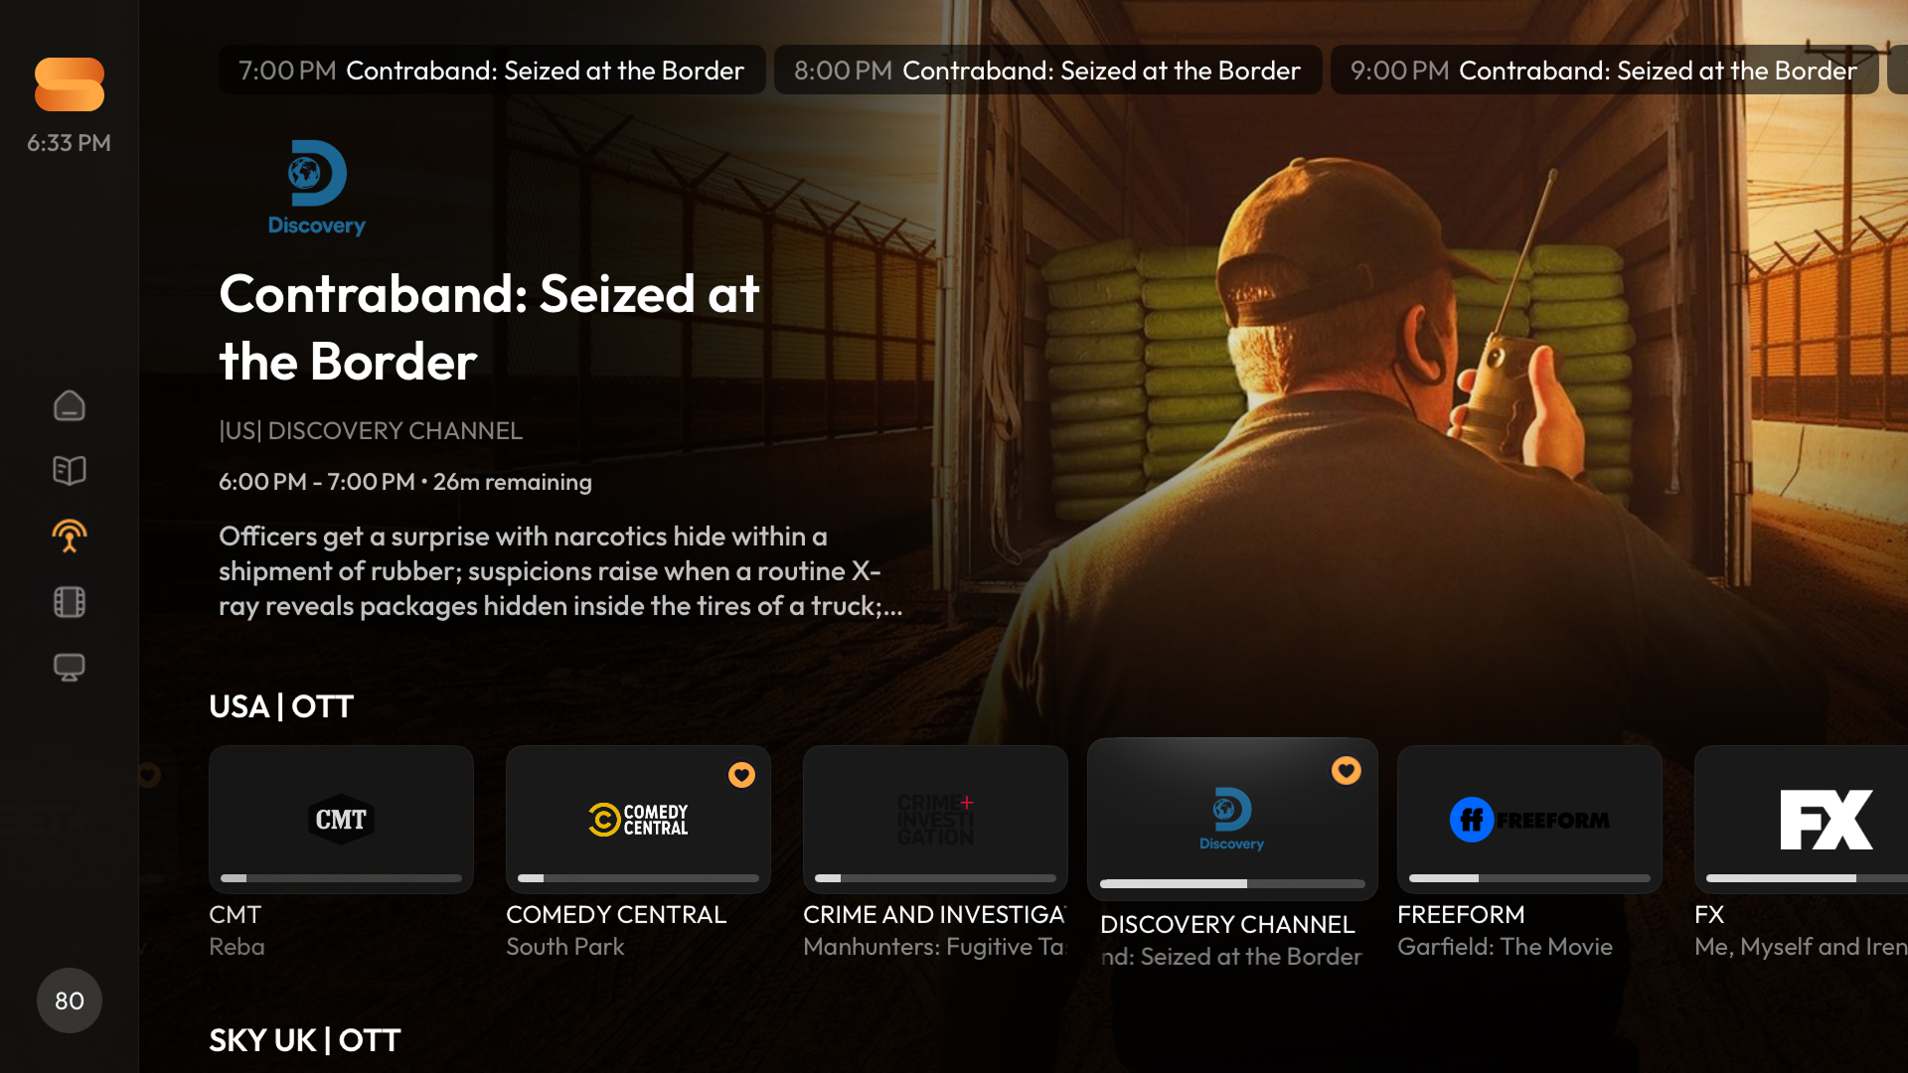The width and height of the screenshot is (1908, 1073).
Task: Open the Comedy Central channel card
Action: (x=638, y=820)
